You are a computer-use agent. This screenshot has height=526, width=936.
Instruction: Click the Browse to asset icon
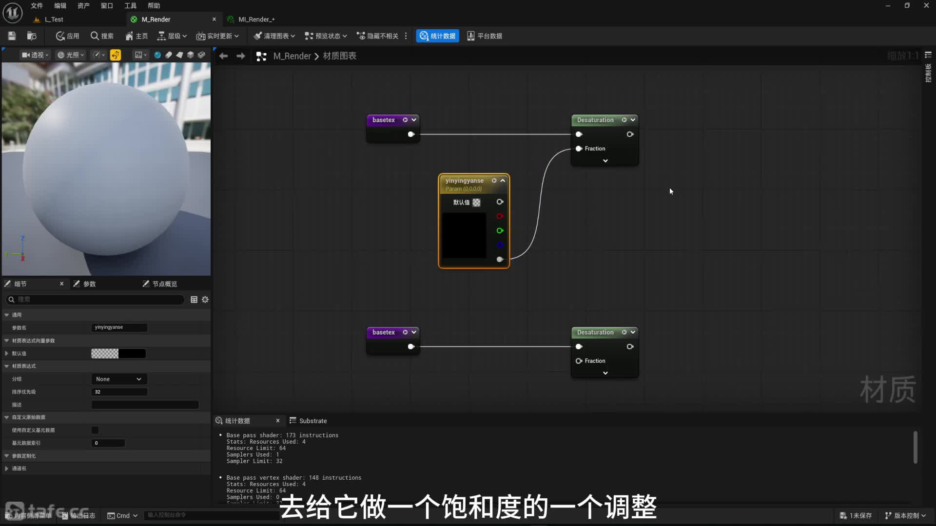pyautogui.click(x=32, y=36)
